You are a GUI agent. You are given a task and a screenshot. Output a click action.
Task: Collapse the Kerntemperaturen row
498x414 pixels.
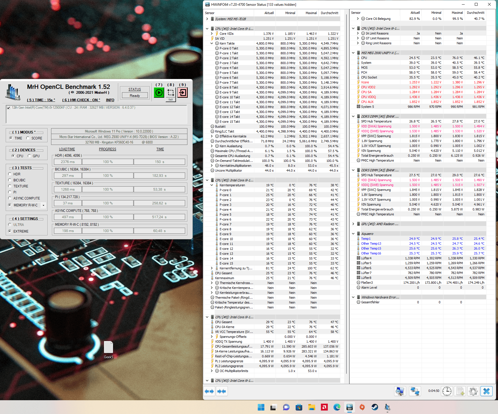[212, 185]
